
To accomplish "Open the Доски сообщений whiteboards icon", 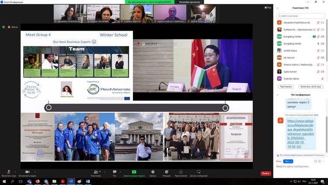I will (199, 172).
